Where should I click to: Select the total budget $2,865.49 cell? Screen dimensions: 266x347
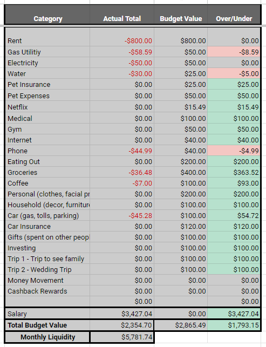[x=181, y=325]
